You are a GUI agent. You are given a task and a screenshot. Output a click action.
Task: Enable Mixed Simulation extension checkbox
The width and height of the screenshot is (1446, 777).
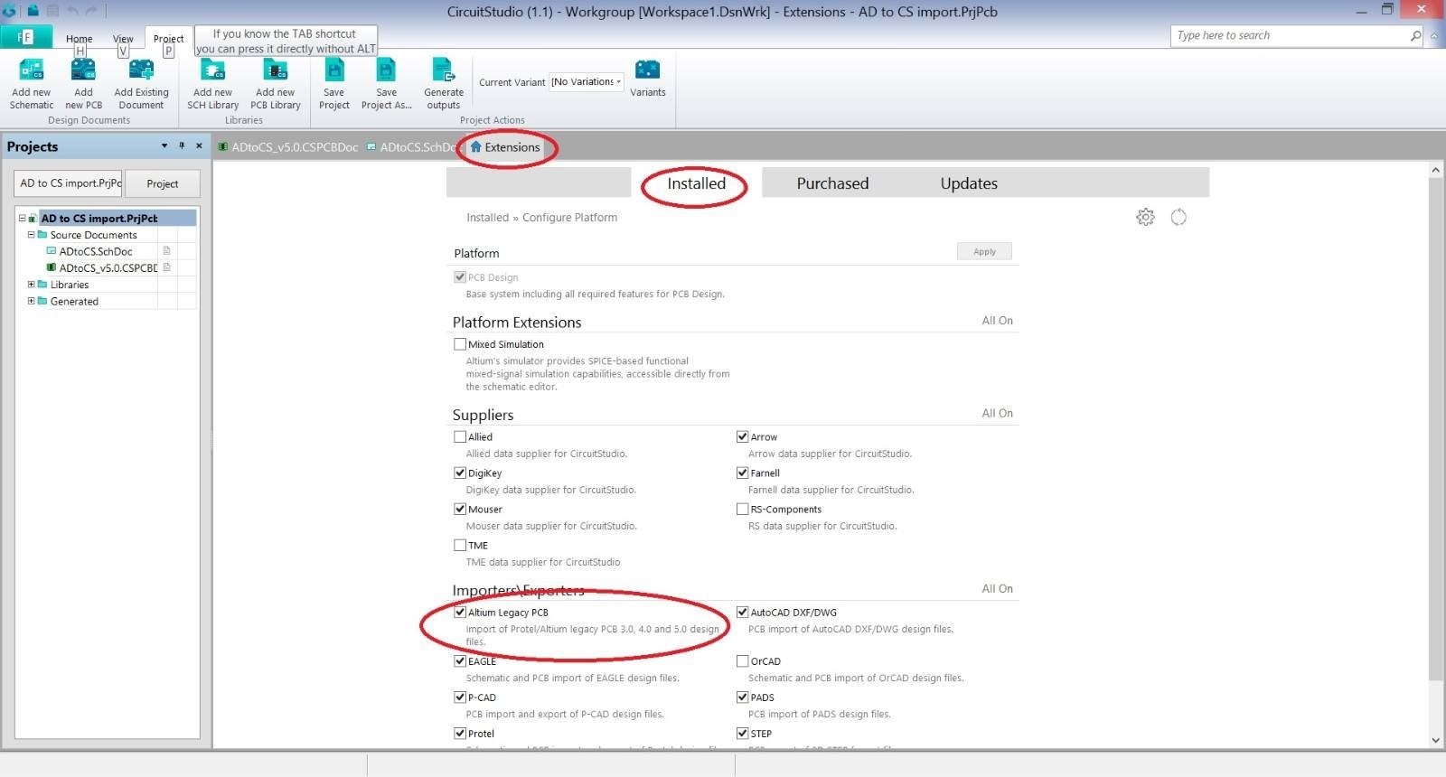click(460, 344)
